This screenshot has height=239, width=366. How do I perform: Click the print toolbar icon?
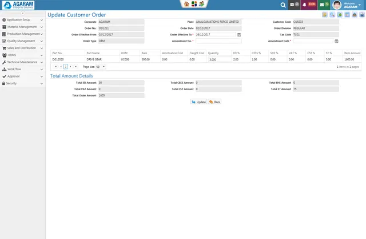[355, 15]
